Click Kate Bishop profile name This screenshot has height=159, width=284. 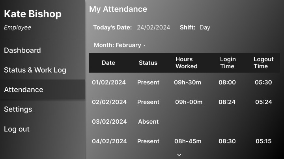(x=33, y=14)
